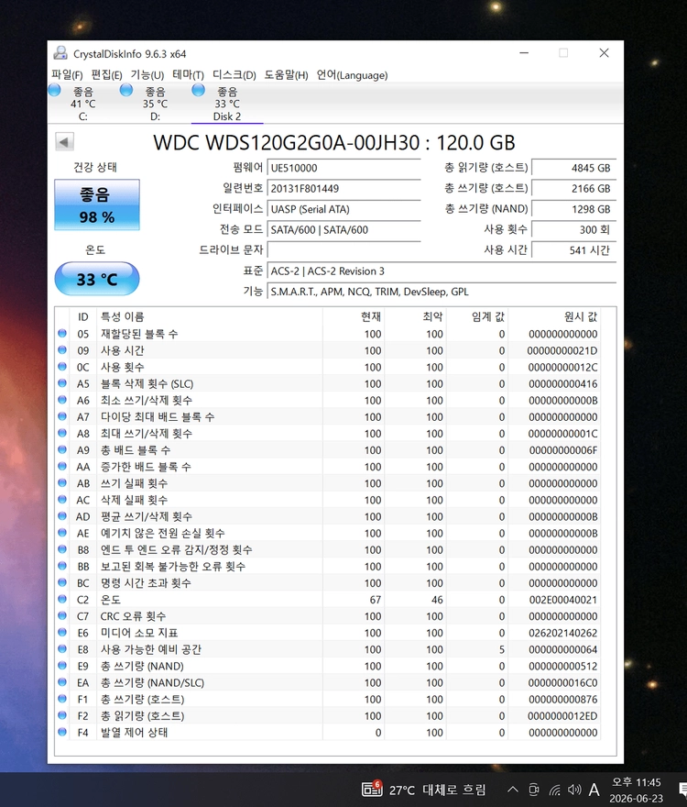The height and width of the screenshot is (807, 687).
Task: Open the network Wi-Fi tray icon
Action: 554,790
